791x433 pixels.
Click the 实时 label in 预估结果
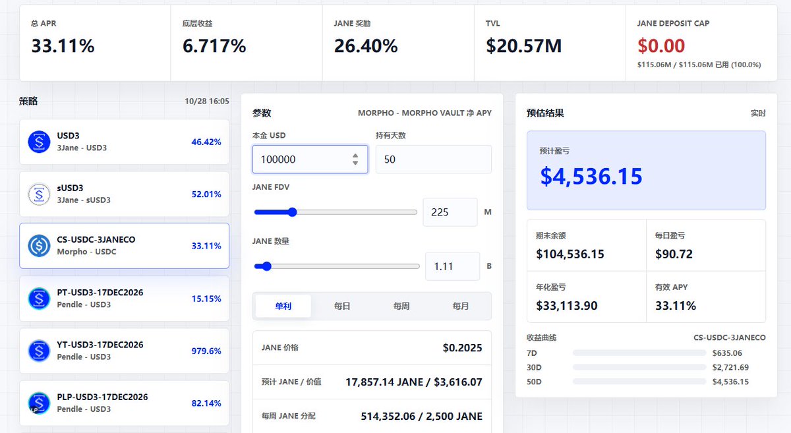pyautogui.click(x=758, y=113)
